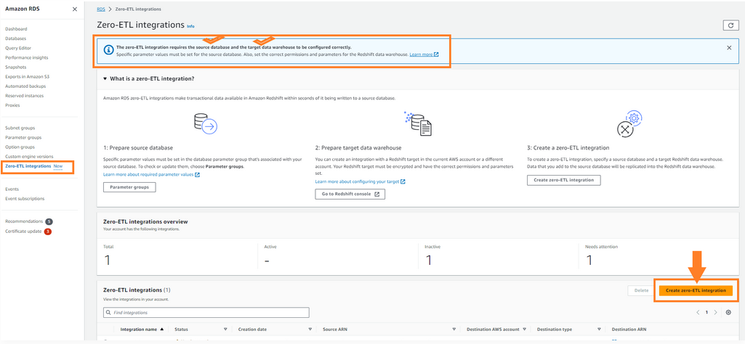
Task: Open Parameter groups in sidebar
Action: pos(23,137)
